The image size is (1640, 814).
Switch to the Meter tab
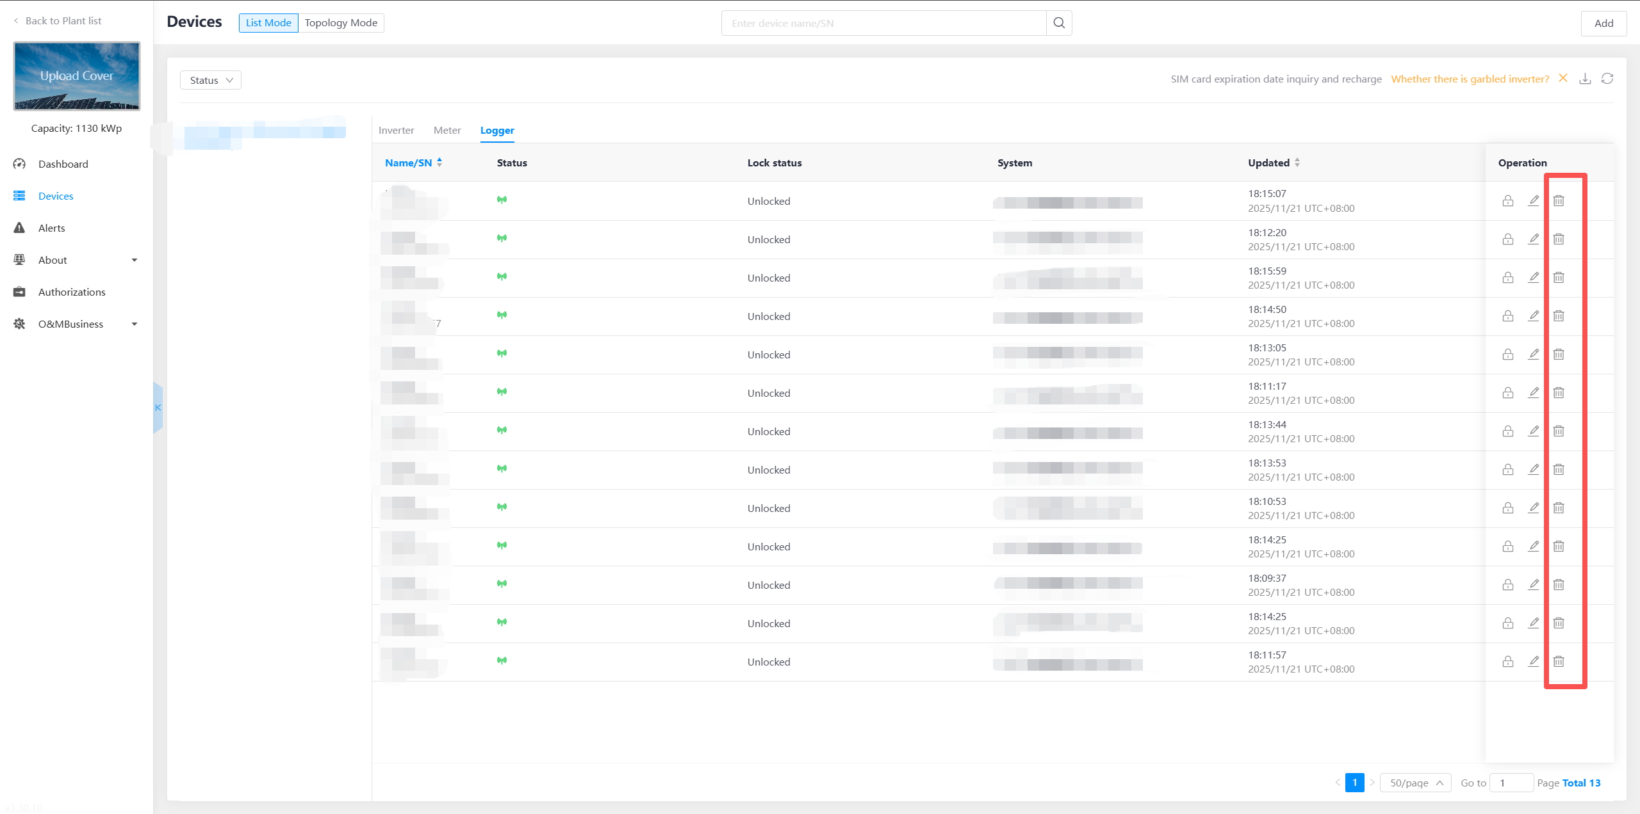click(447, 131)
